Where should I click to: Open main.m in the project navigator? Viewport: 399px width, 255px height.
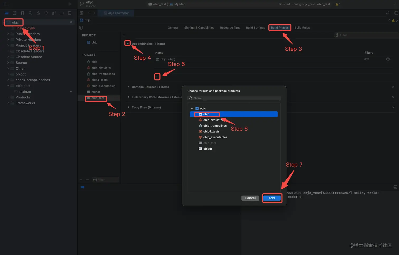(x=25, y=91)
